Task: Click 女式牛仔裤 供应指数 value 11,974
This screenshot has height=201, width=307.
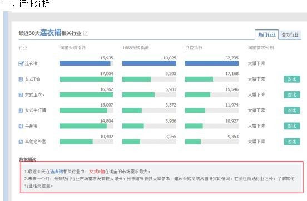Action: [x=232, y=105]
